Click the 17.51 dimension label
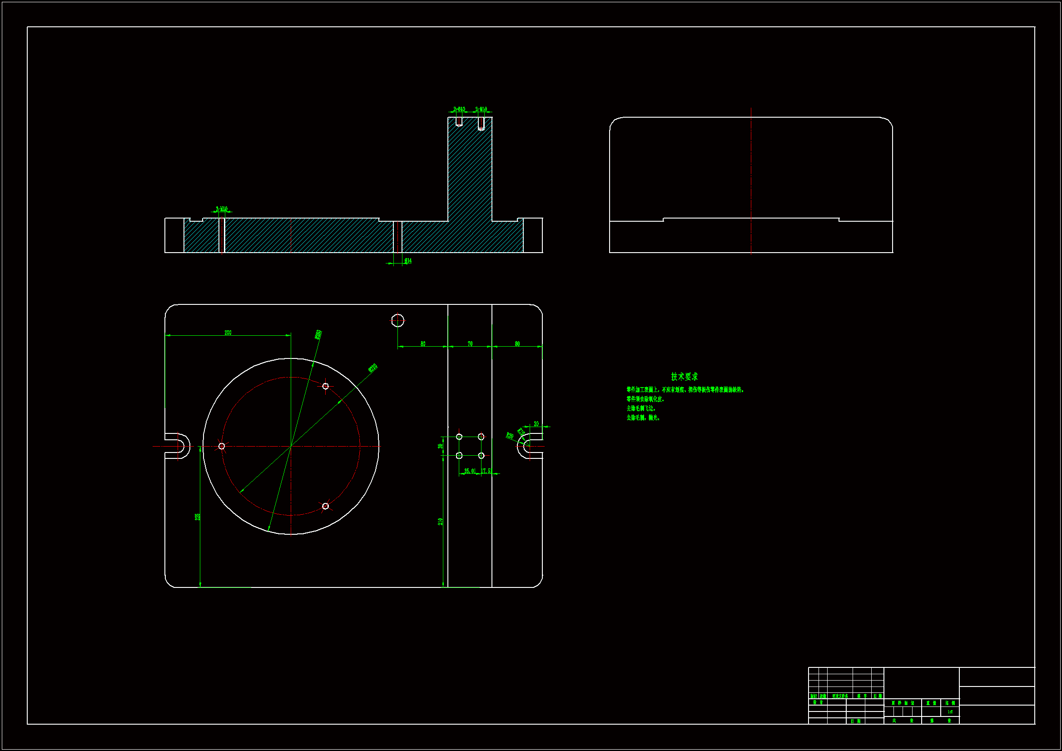 [x=486, y=471]
